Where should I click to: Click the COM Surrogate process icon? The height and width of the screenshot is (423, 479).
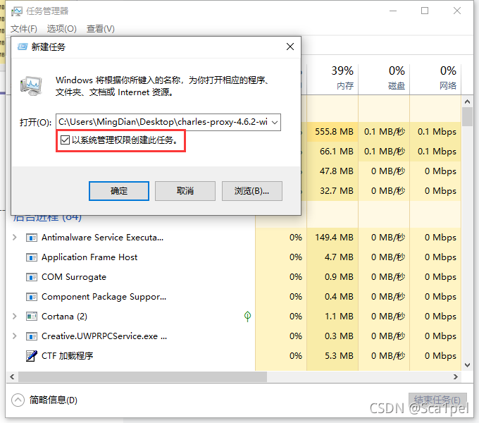(x=32, y=277)
